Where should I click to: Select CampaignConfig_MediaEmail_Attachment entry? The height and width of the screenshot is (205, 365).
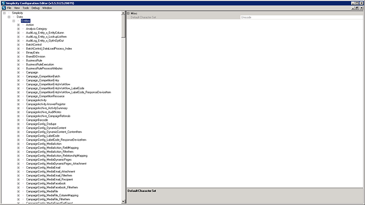point(51,172)
